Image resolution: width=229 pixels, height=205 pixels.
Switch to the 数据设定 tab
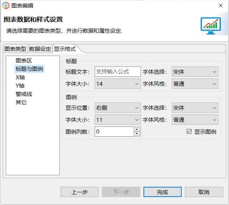(40, 49)
